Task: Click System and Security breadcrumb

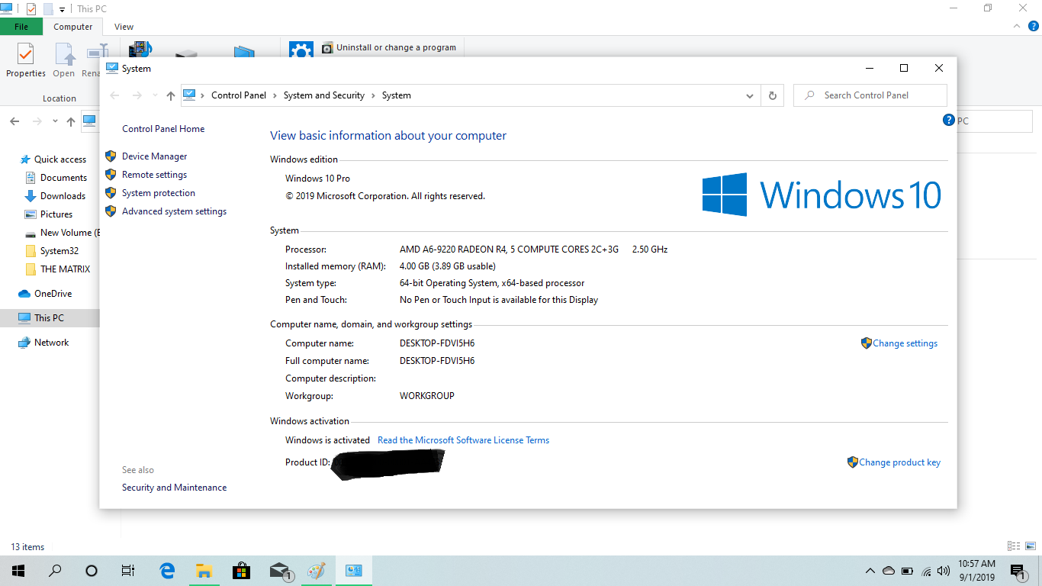Action: coord(324,95)
